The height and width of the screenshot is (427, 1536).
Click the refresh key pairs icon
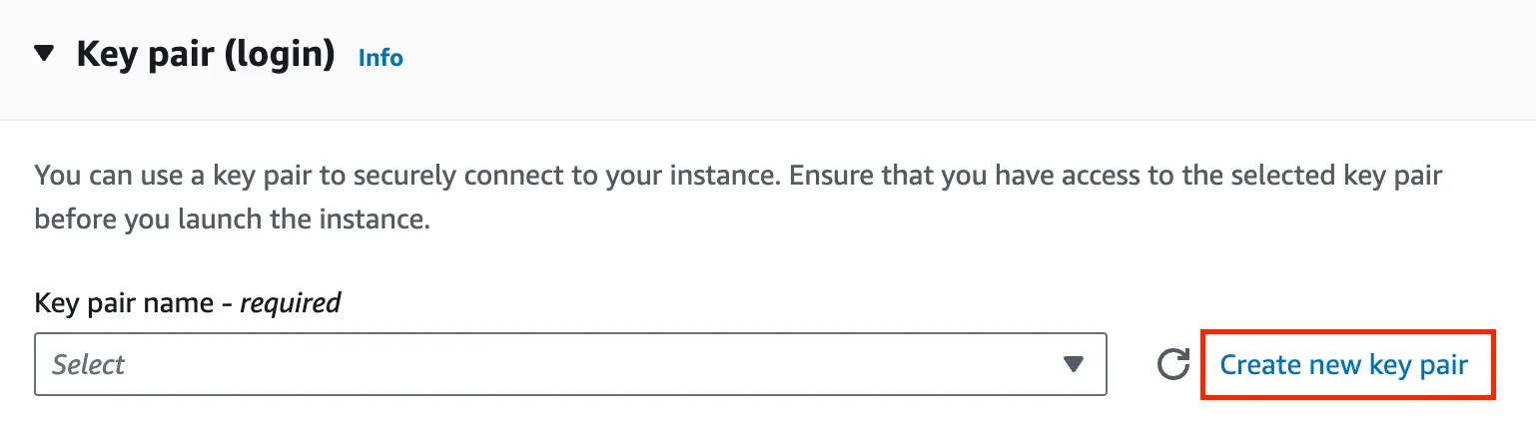(x=1172, y=365)
